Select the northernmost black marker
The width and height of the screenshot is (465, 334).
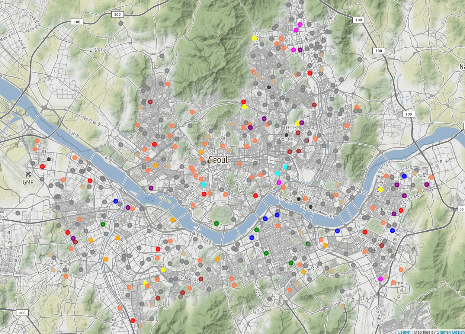[x=269, y=87]
